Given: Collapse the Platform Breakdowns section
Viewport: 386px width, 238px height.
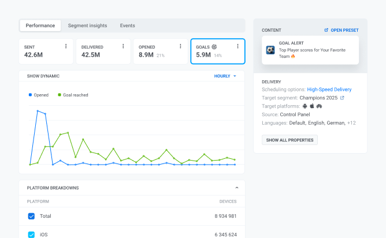Looking at the screenshot, I should pos(236,188).
